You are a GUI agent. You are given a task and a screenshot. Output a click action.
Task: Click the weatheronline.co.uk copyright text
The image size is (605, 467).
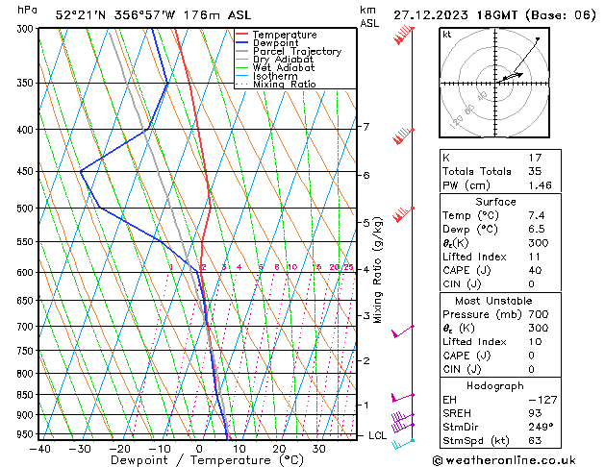point(505,460)
